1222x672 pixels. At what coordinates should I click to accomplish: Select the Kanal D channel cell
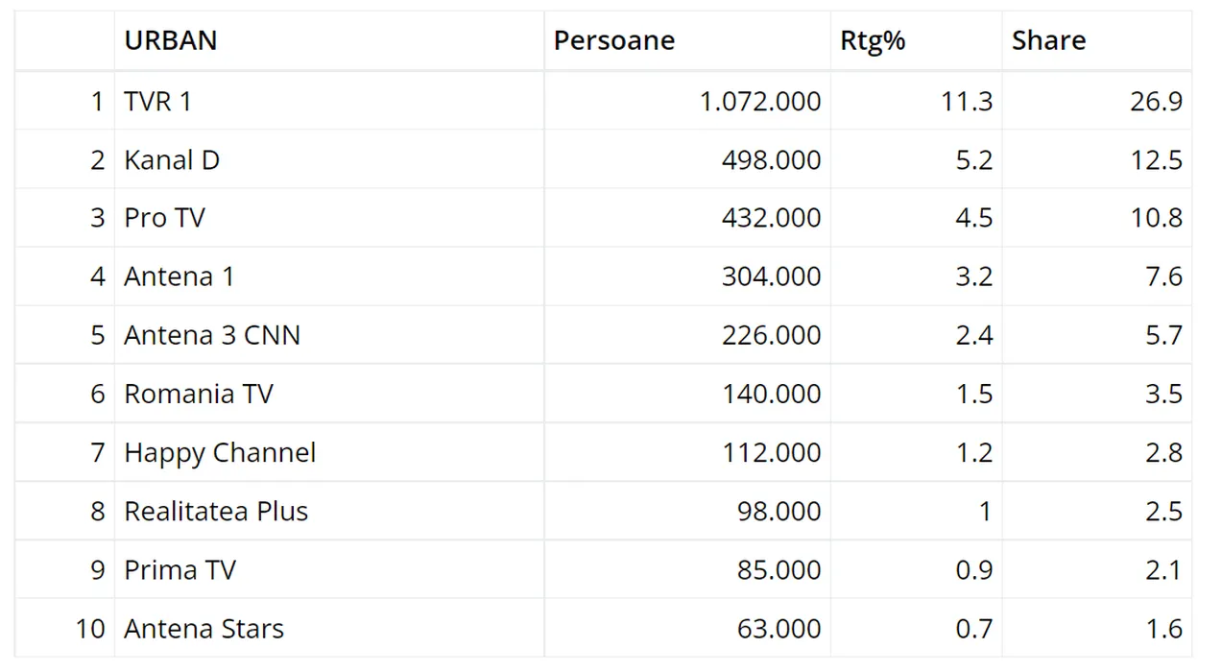point(172,159)
